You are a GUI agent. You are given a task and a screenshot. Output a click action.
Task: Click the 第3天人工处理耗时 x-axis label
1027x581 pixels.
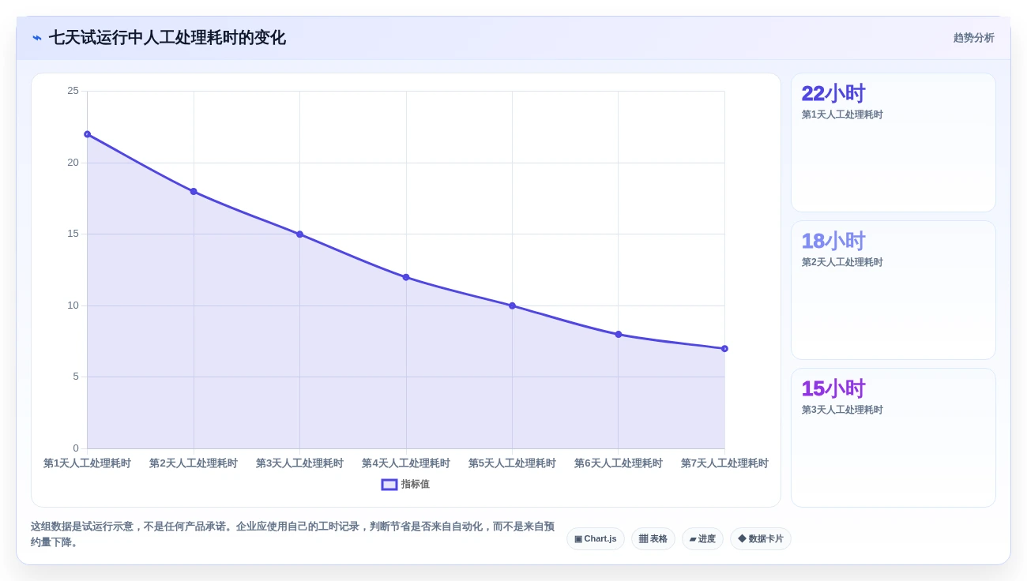click(x=299, y=463)
